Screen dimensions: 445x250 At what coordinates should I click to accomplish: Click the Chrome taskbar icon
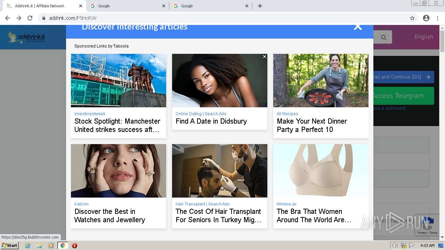pos(63,245)
